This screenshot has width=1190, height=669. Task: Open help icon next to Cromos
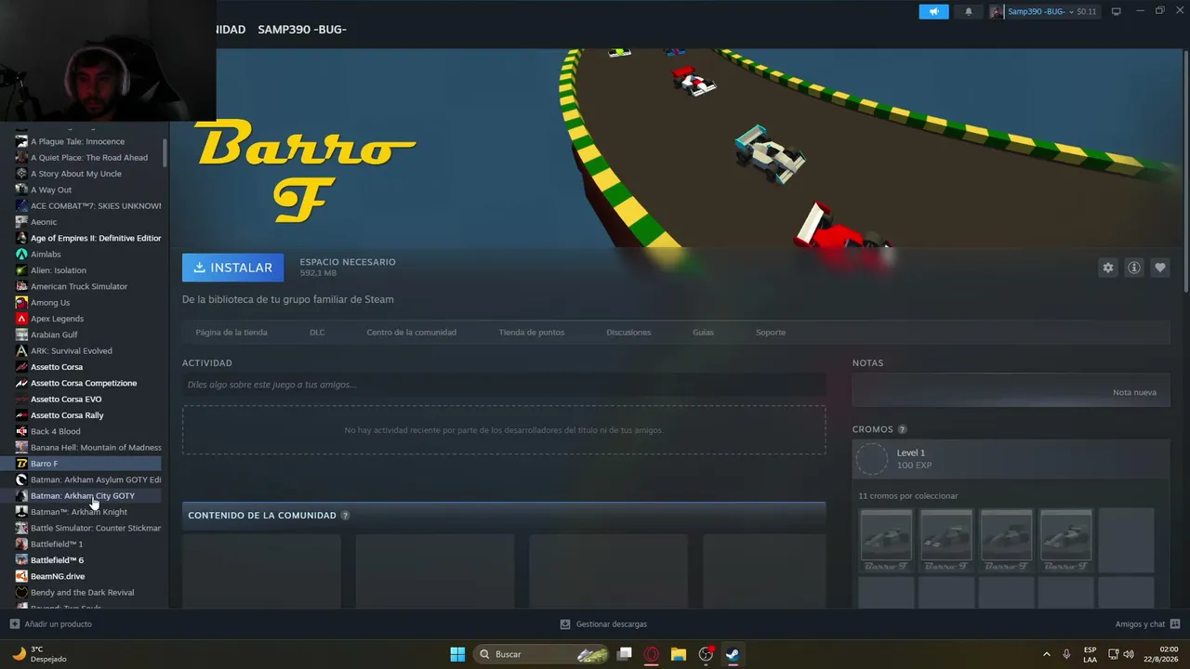pos(902,429)
